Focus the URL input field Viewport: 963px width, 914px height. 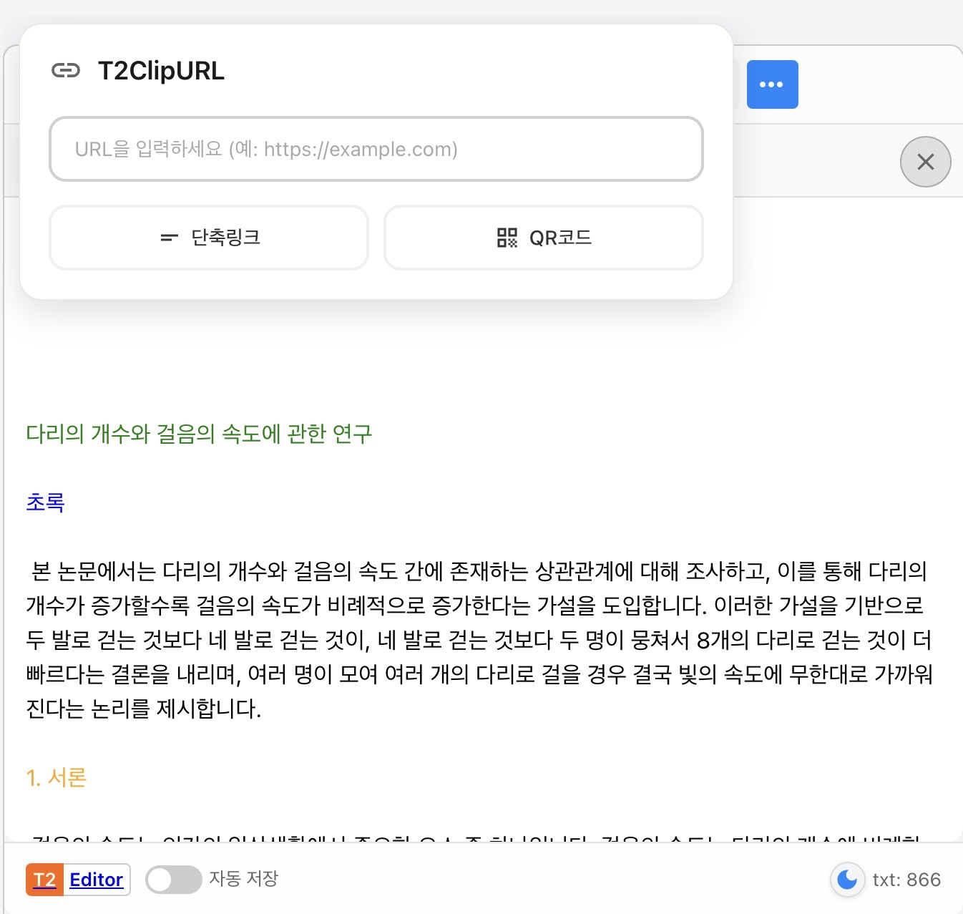[376, 149]
